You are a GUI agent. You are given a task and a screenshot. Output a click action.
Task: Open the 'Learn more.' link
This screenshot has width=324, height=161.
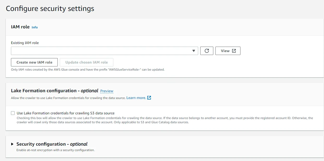click(x=136, y=98)
